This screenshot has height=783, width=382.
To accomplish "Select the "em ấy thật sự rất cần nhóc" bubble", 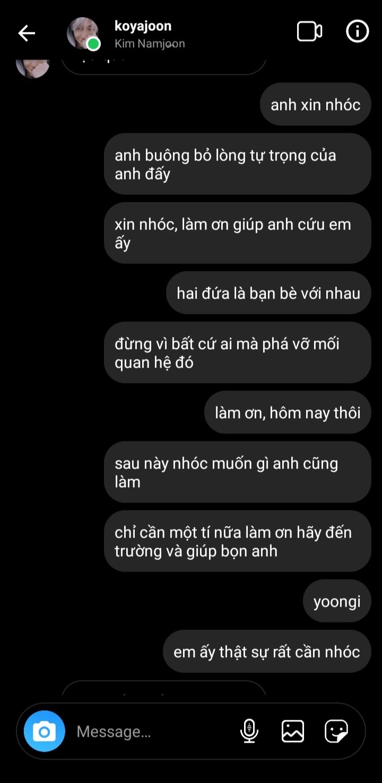I will point(267,651).
